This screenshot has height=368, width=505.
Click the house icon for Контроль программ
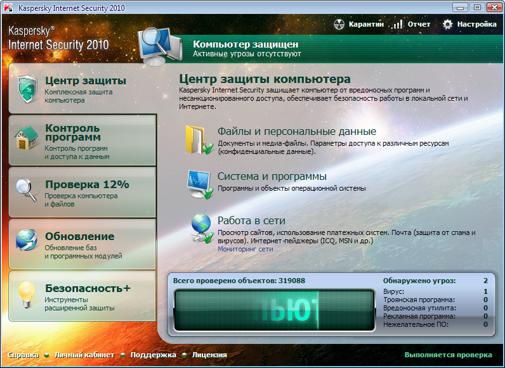[x=26, y=138]
